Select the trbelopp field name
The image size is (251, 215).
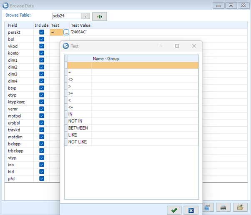(16, 151)
